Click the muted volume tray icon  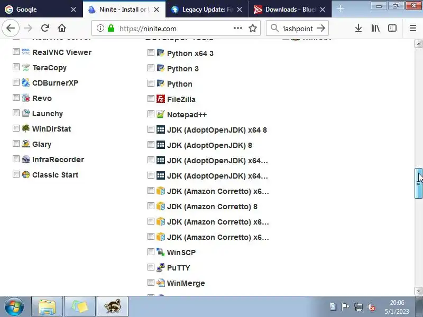[x=371, y=307]
